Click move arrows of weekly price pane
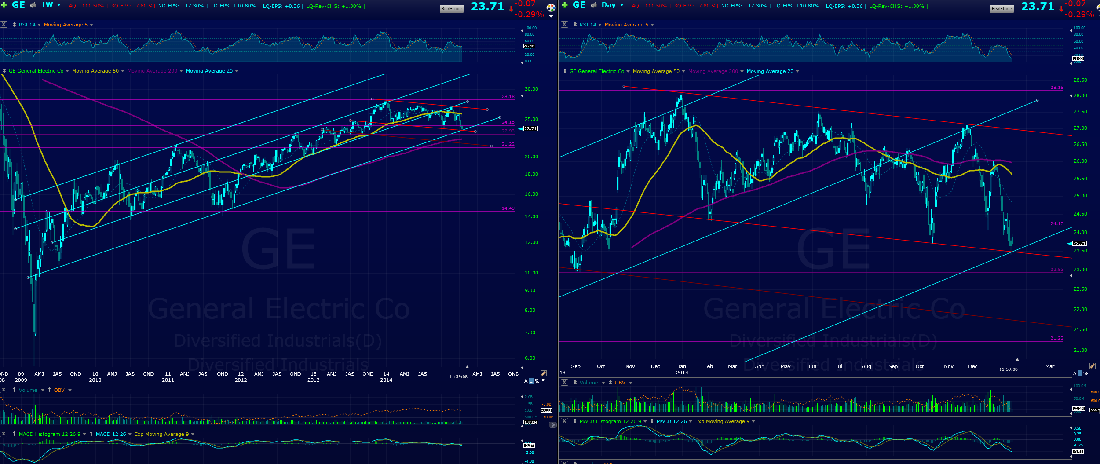 click(4, 71)
